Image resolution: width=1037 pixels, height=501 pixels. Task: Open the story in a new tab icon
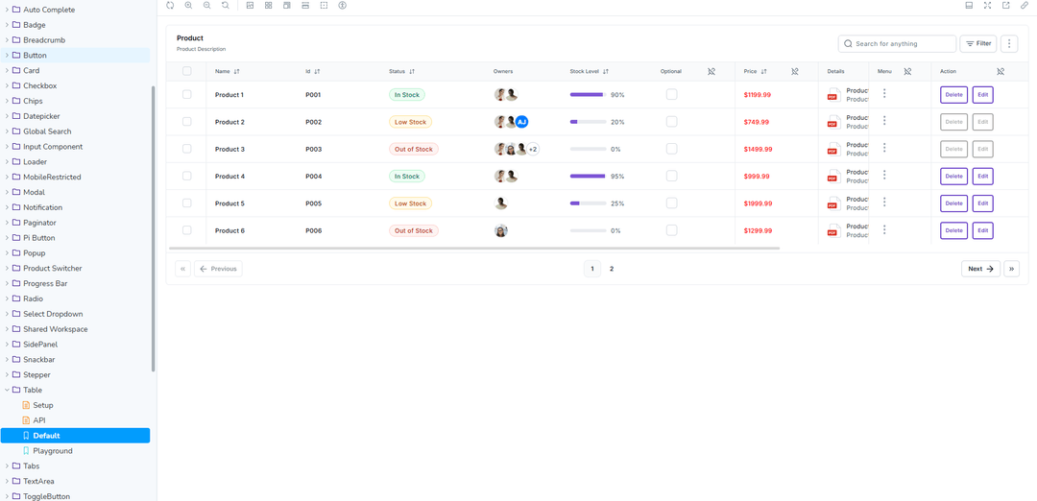(x=1006, y=6)
